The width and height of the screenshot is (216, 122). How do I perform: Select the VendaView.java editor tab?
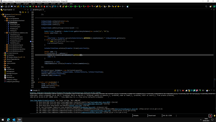coord(37,10)
